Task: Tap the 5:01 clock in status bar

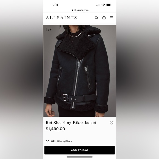Action: (55, 5)
